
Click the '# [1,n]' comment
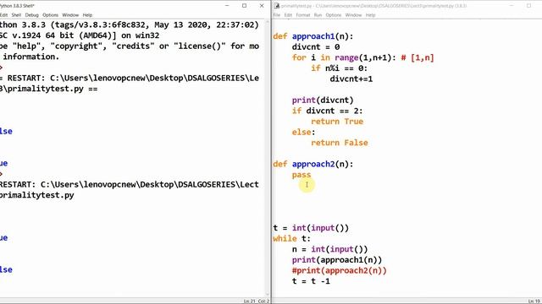[x=418, y=57]
